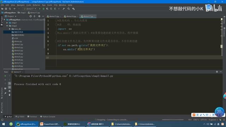Click the Profile toolbar icon
This screenshot has height=127, width=226.
click(51, 9)
